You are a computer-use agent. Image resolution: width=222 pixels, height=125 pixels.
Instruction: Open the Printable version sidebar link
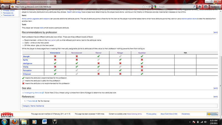tap(9, 11)
